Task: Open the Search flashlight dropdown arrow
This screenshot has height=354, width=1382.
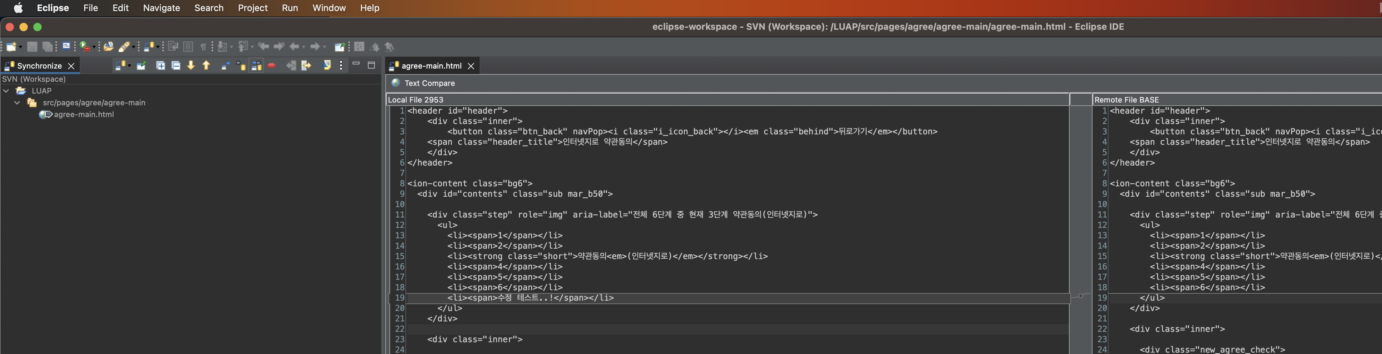Action: (133, 47)
